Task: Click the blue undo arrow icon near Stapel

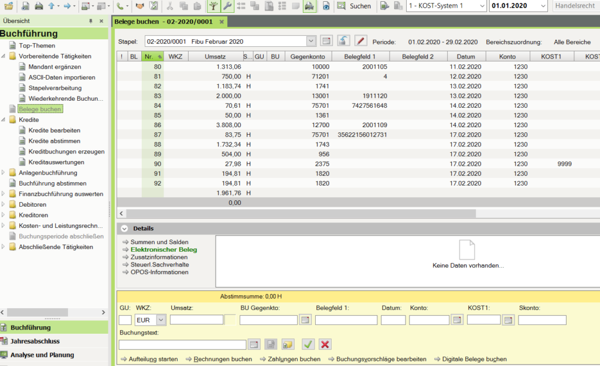Action: point(343,40)
